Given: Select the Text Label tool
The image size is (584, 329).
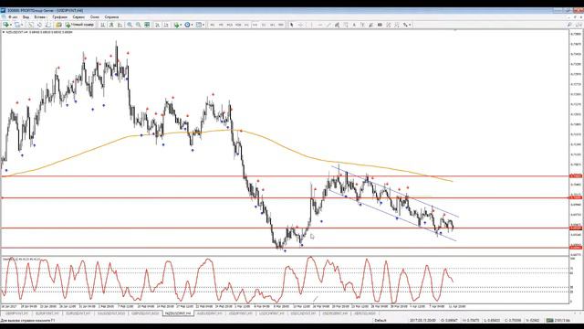Looking at the screenshot, I should [x=363, y=25].
